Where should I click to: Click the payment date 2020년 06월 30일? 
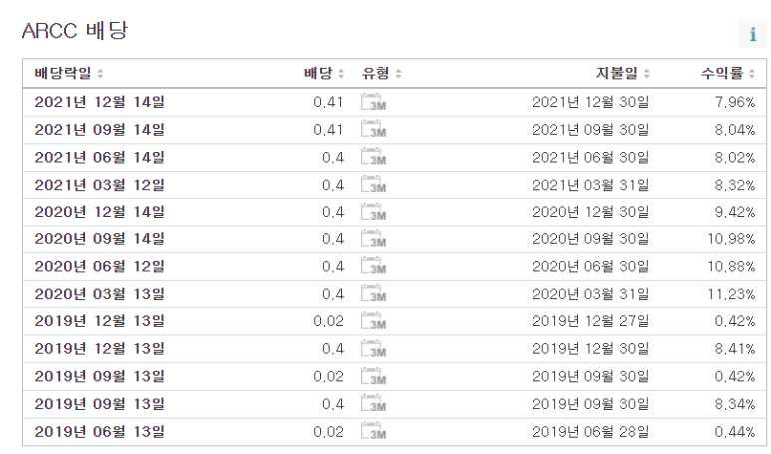590,266
